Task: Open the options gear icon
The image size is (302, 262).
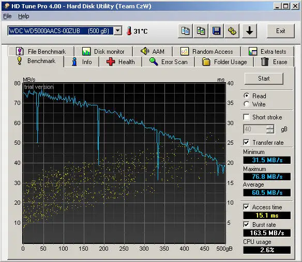Action: [232, 31]
